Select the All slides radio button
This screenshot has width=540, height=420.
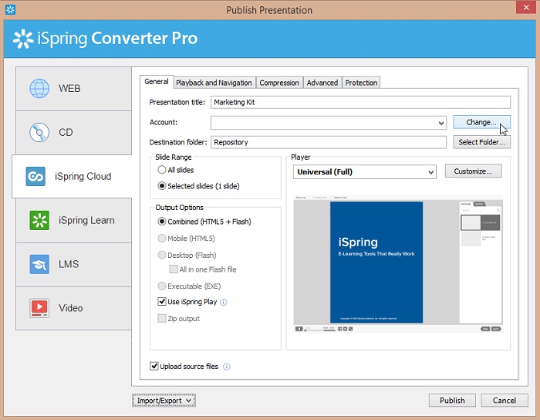pos(161,170)
